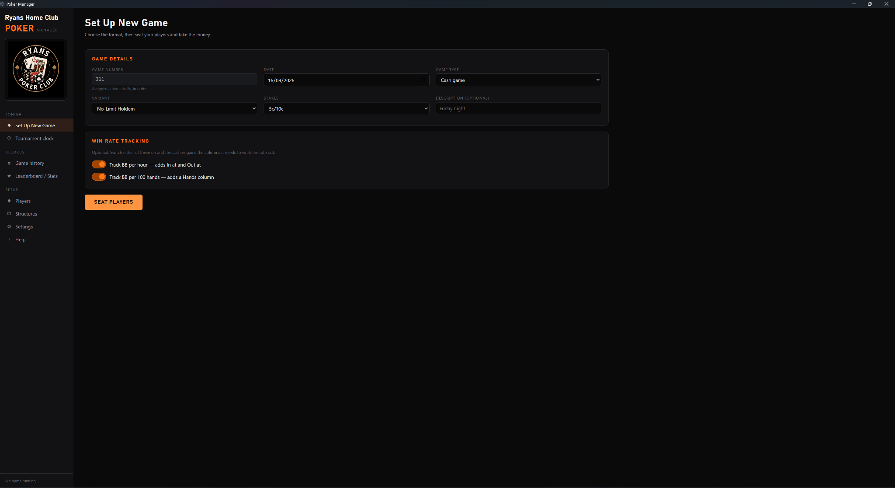
Task: Toggle Track BB per 100 hands switch
Action: tap(99, 177)
